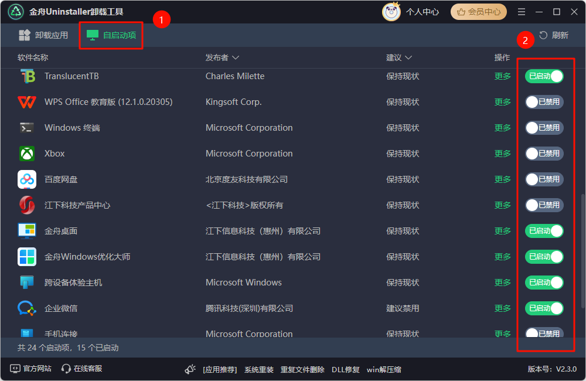Sort by the 软件名称 column header
This screenshot has height=381, width=586.
[x=33, y=57]
